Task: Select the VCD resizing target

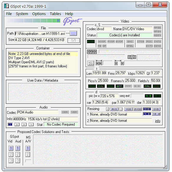Action: [x=128, y=109]
